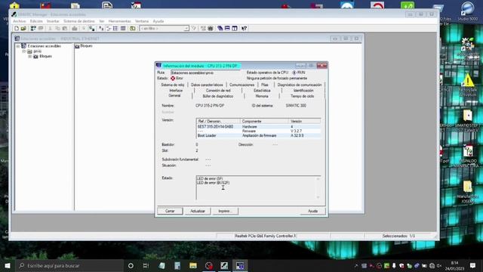Click the Up One Level toolbar icon

coord(133,29)
